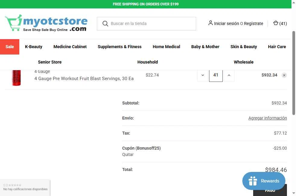Click Quitar to remove coupon
Viewport: 296px width, 196px height.
[128, 154]
